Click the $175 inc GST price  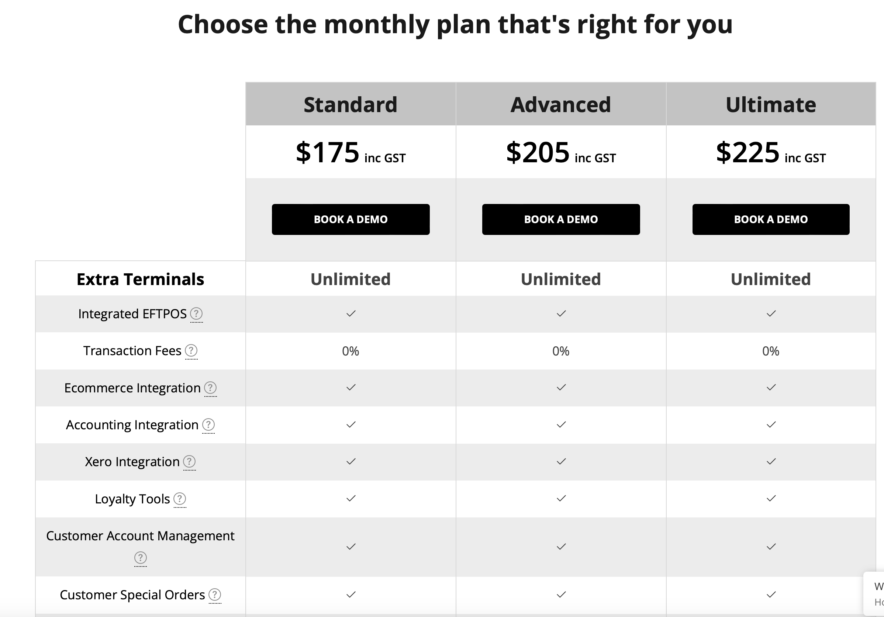click(x=351, y=152)
